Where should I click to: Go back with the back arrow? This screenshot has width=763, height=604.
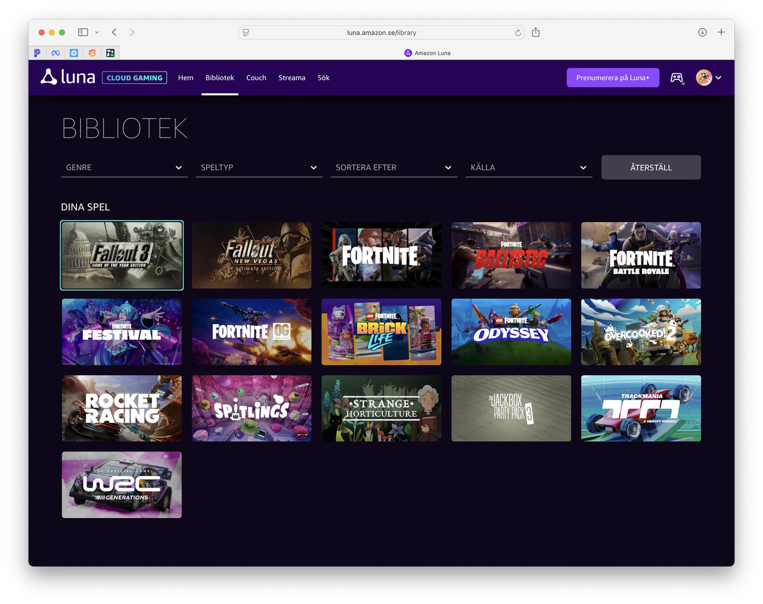click(114, 32)
